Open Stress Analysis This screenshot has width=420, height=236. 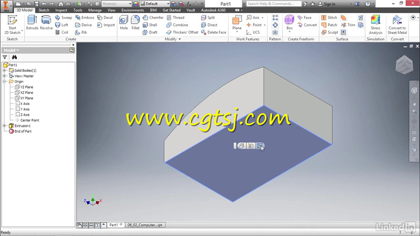click(x=375, y=25)
